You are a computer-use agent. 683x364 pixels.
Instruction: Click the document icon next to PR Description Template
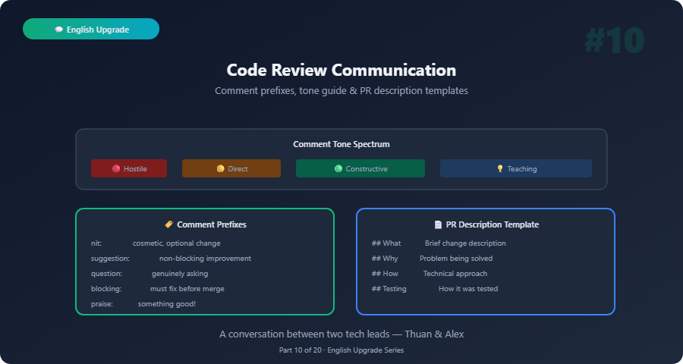pyautogui.click(x=438, y=224)
